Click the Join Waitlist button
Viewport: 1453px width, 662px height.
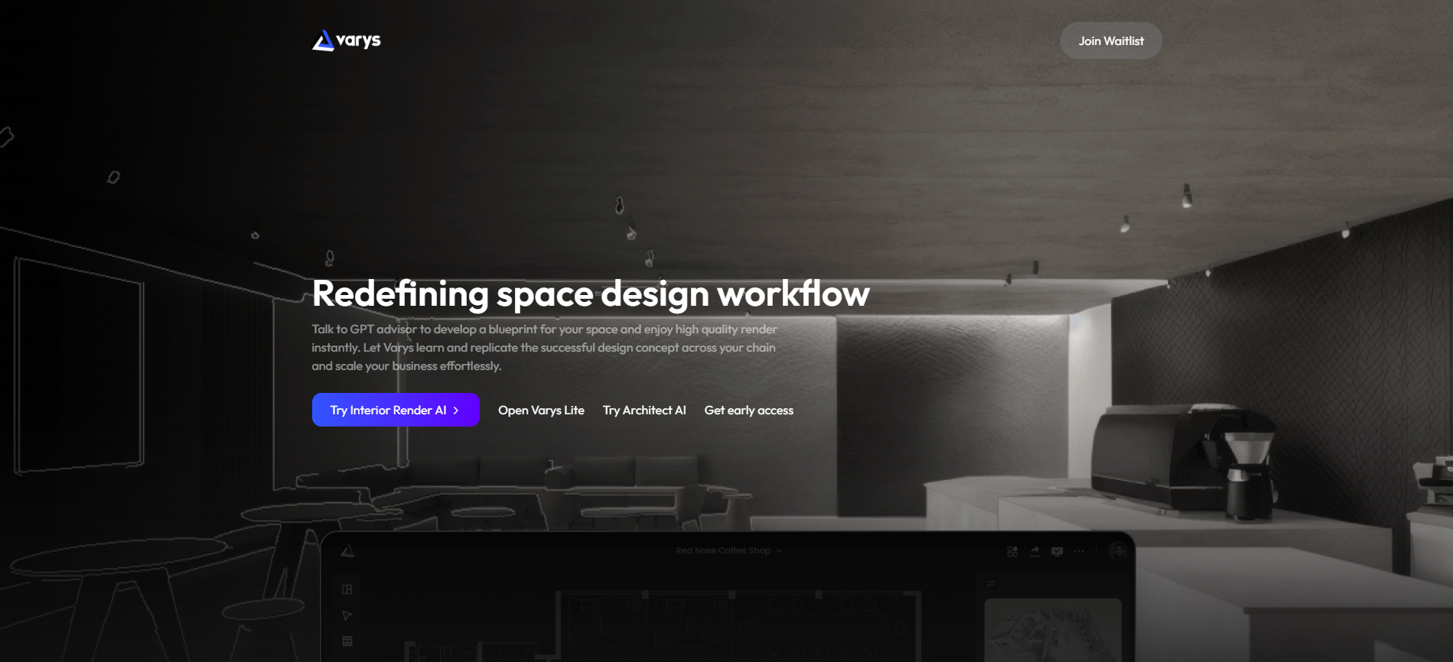[x=1110, y=41]
